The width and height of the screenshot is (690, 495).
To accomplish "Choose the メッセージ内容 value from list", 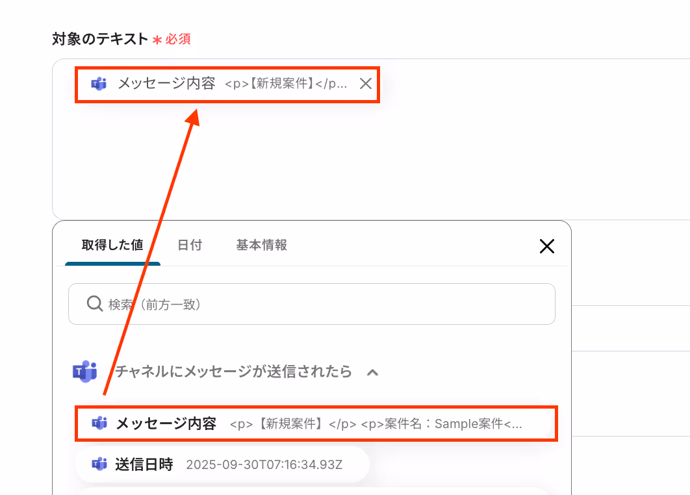I will click(x=316, y=424).
